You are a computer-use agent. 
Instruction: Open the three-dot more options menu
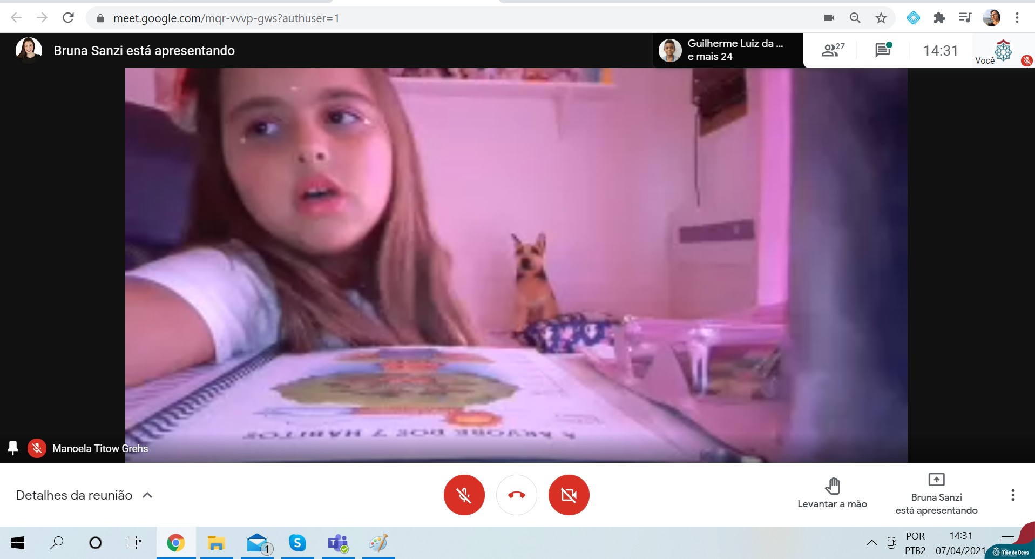click(1012, 495)
